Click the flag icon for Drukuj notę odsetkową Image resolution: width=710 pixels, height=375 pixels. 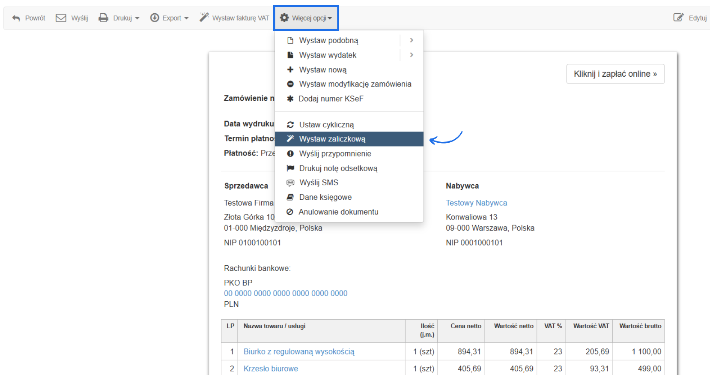click(x=290, y=168)
